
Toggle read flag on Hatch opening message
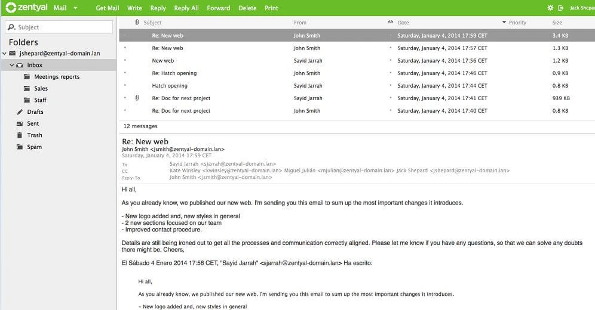point(391,85)
